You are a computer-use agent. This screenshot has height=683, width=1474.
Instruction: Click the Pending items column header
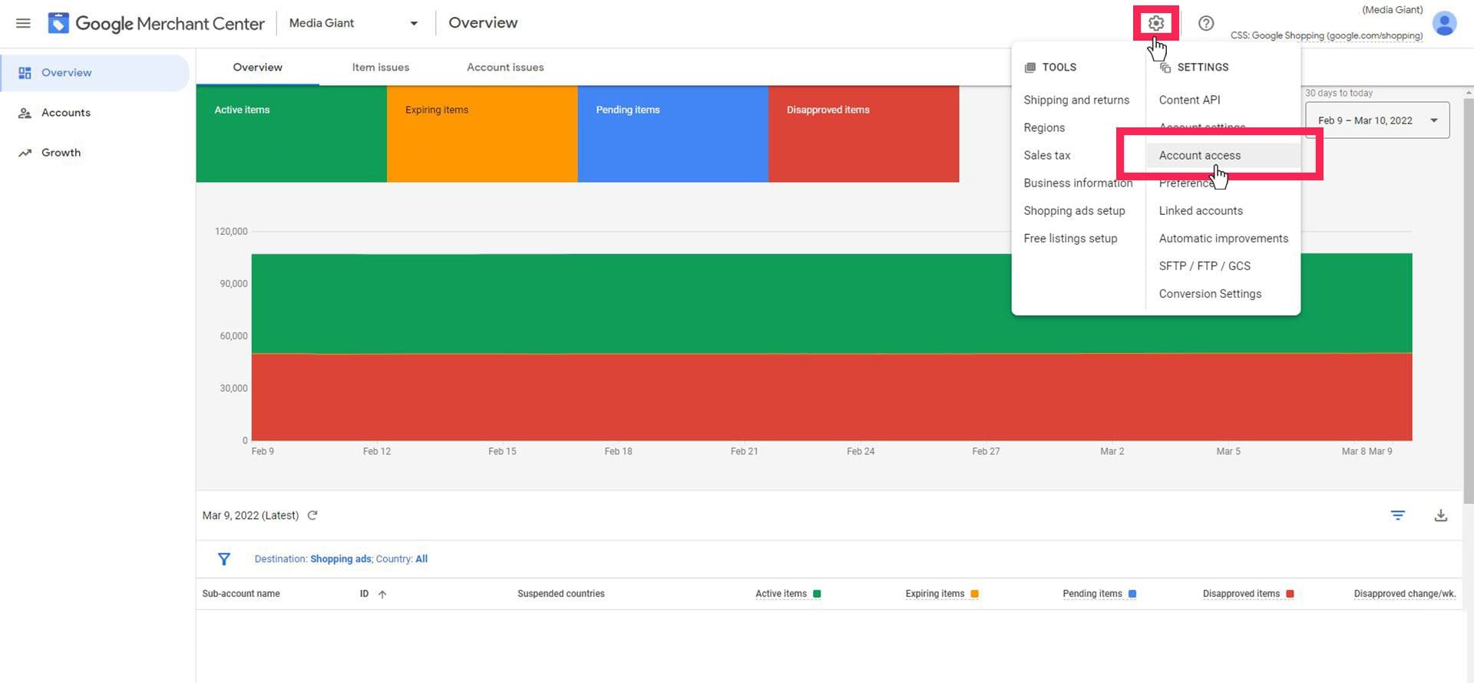(x=1092, y=594)
